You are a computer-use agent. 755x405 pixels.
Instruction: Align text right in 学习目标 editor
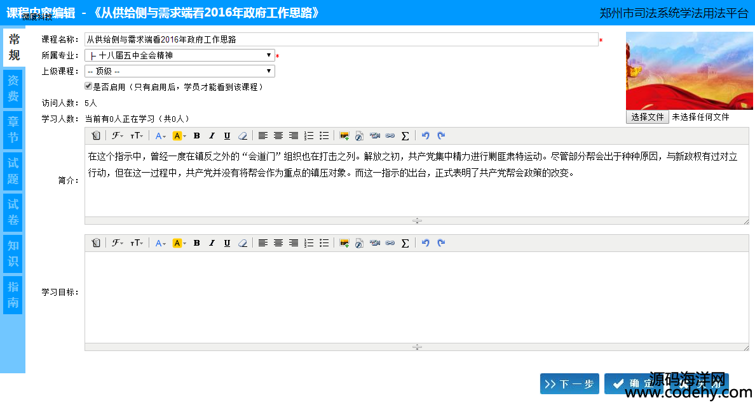click(294, 243)
